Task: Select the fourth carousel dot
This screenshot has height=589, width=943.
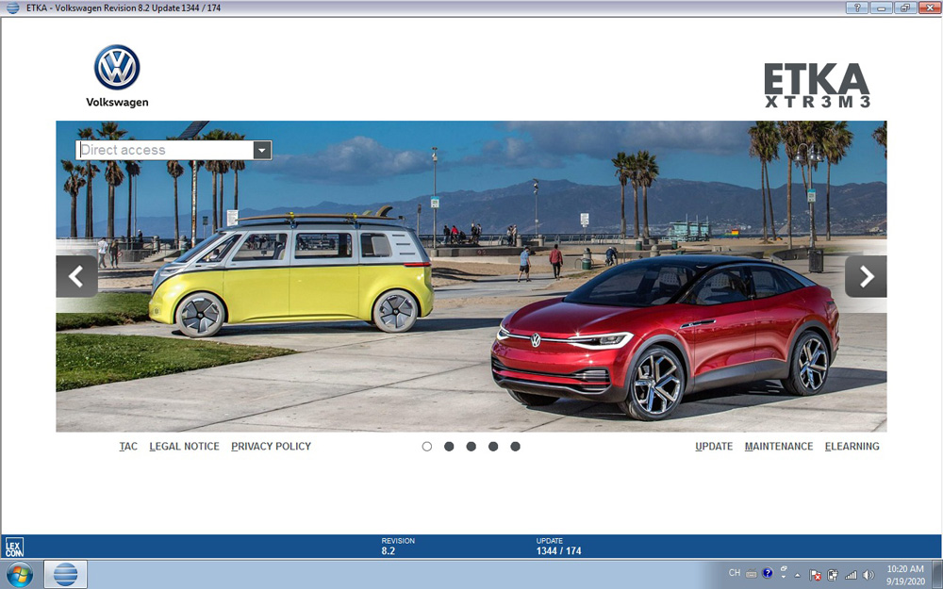Action: pyautogui.click(x=493, y=447)
